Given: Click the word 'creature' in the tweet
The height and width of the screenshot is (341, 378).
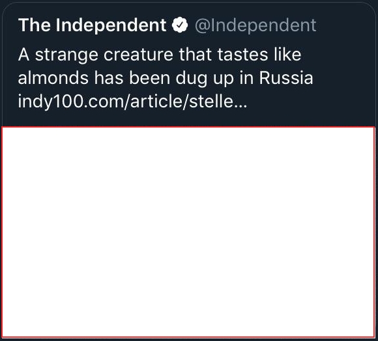Looking at the screenshot, I should pos(138,55).
